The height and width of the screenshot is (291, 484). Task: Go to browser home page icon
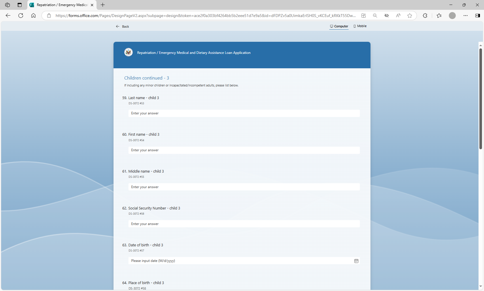pos(33,16)
